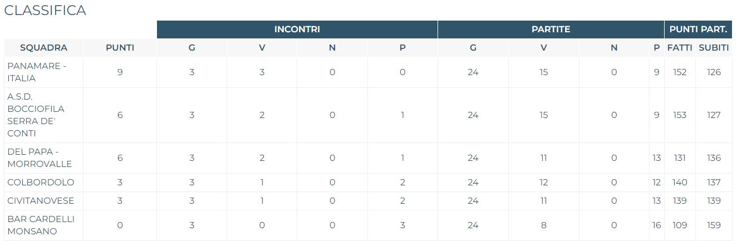The image size is (737, 241).
Task: Click the PANAMARE - ITALIA team name
Action: pyautogui.click(x=37, y=72)
